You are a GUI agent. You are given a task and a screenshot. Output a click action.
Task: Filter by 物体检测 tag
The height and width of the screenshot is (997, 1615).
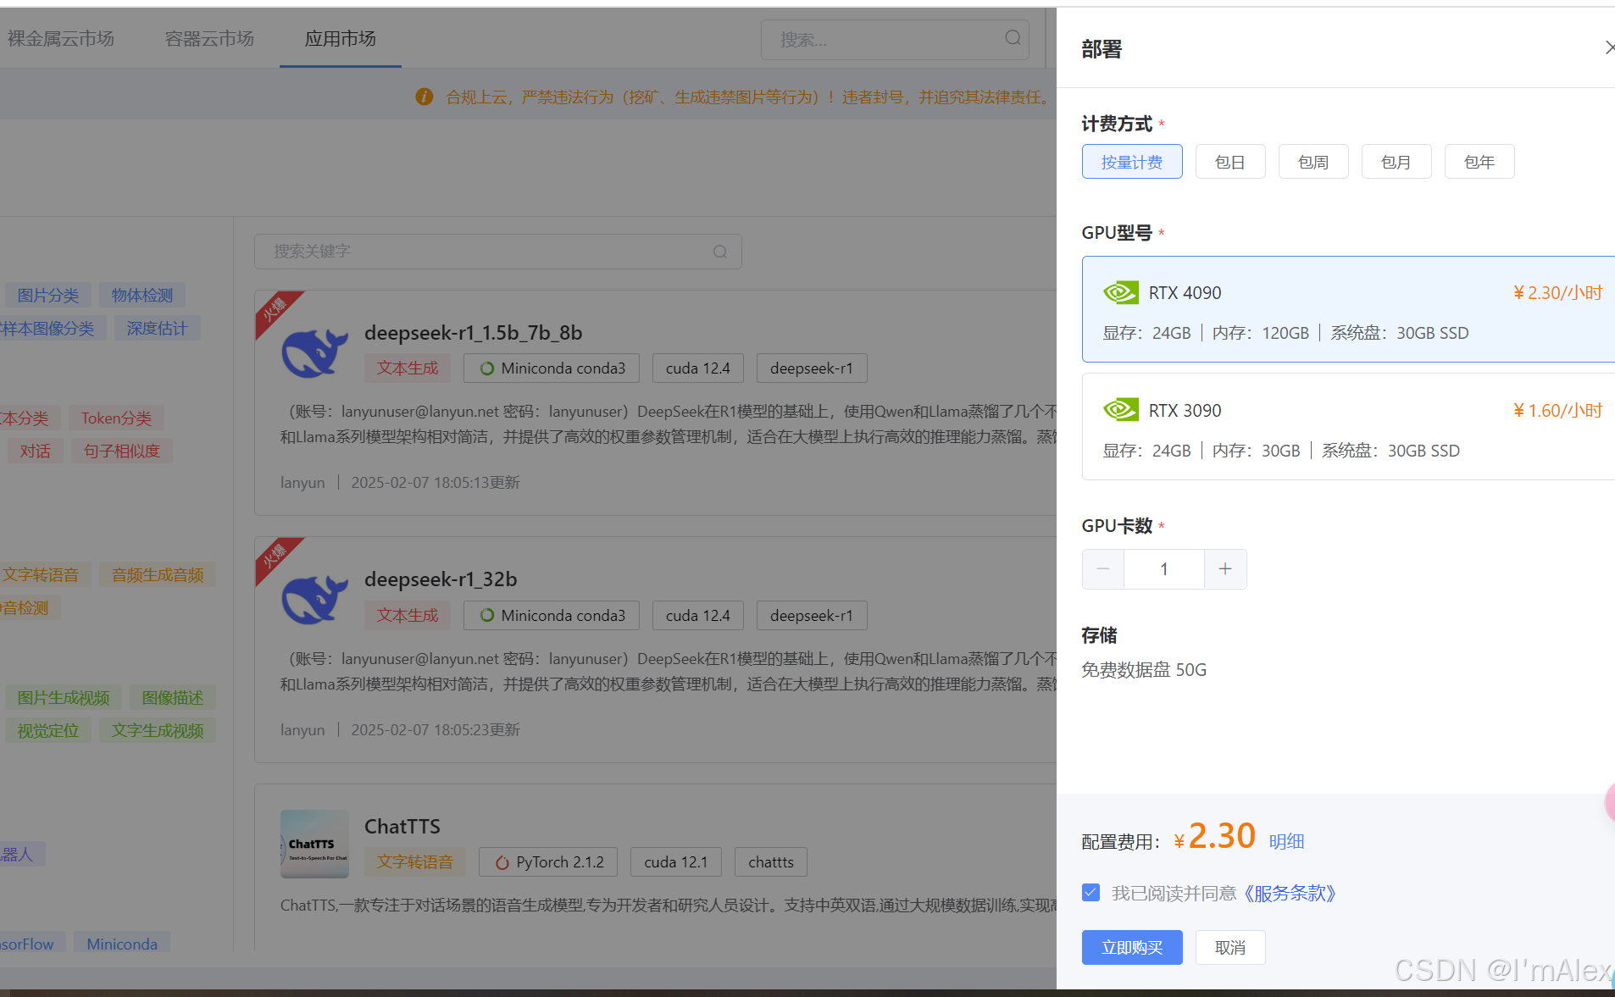pyautogui.click(x=142, y=295)
